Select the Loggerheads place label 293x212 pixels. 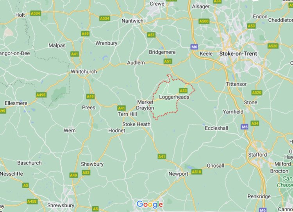coord(174,97)
